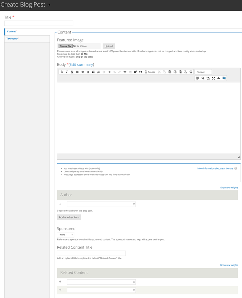Toggle italic formatting
This screenshot has width=242, height=298.
(67, 72)
